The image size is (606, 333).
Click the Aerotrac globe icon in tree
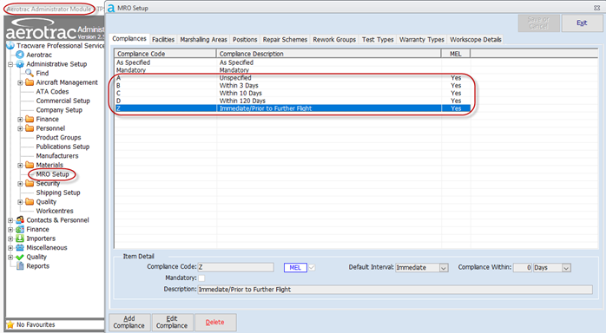tap(20, 55)
